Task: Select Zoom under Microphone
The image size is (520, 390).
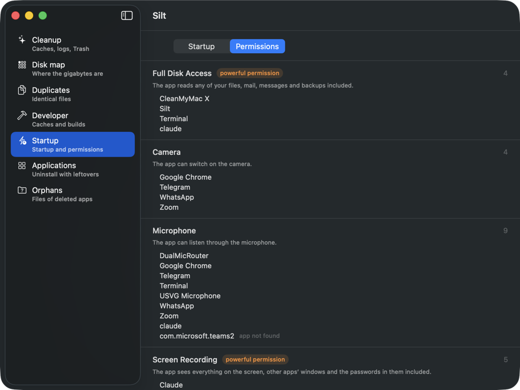Action: pyautogui.click(x=169, y=316)
